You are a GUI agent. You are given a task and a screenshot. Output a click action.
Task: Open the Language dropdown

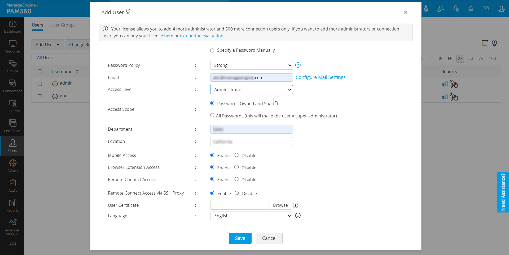(x=251, y=216)
